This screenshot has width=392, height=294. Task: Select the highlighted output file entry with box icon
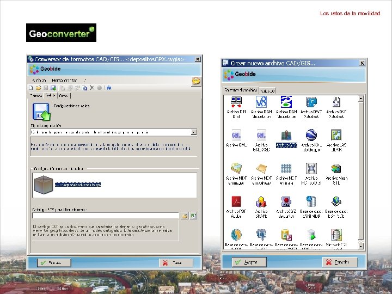(x=68, y=185)
